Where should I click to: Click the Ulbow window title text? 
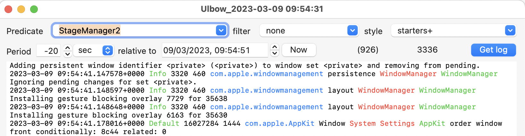pyautogui.click(x=262, y=9)
